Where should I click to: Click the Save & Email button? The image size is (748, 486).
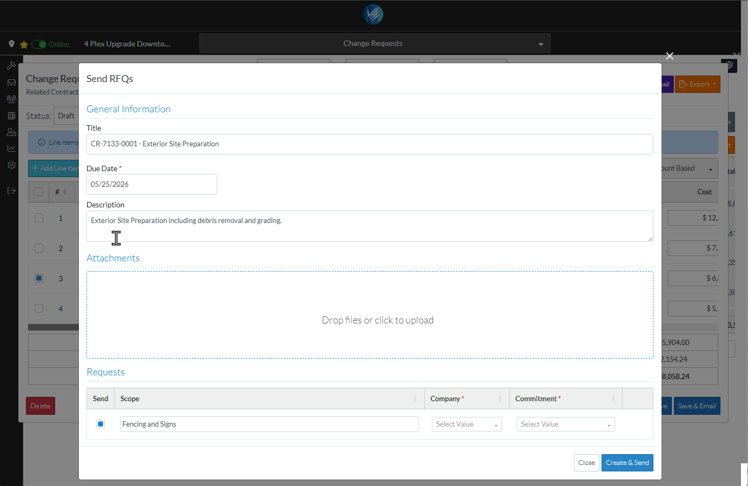point(697,406)
